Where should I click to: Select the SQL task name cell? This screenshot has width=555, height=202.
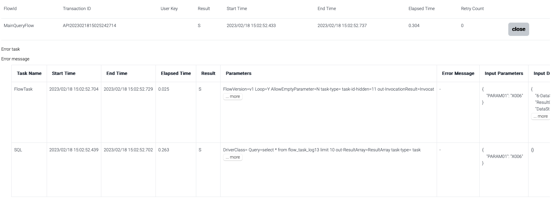[x=18, y=150]
